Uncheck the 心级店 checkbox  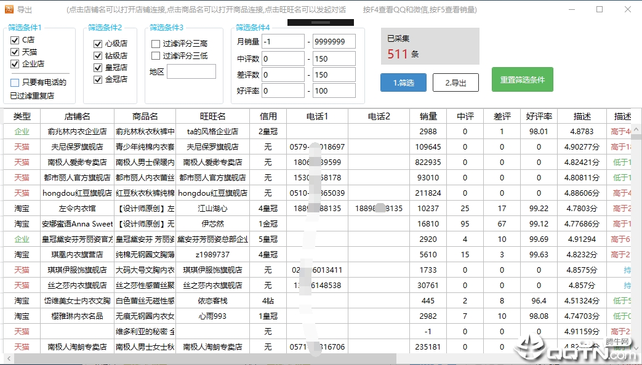pyautogui.click(x=98, y=44)
